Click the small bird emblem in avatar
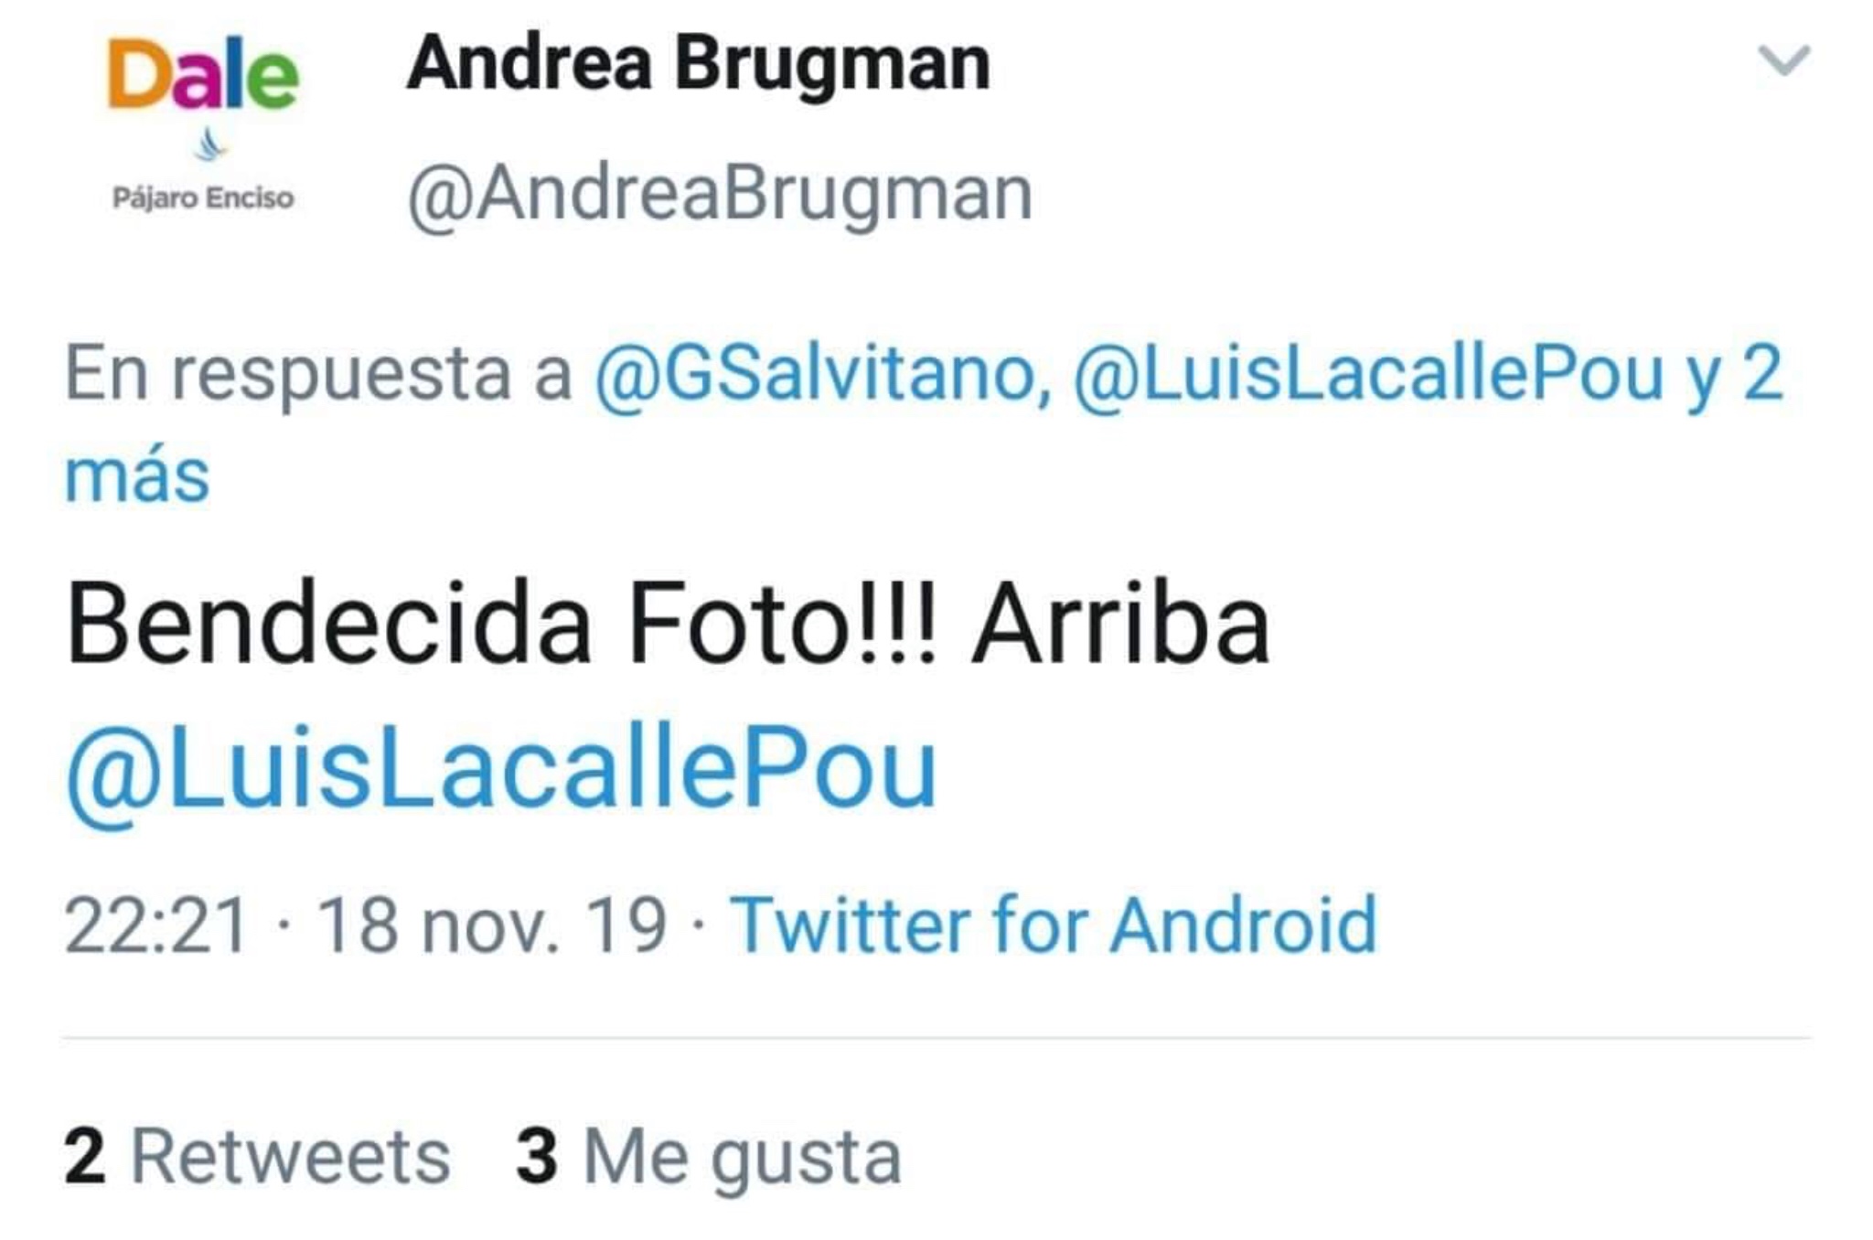 pos(210,145)
